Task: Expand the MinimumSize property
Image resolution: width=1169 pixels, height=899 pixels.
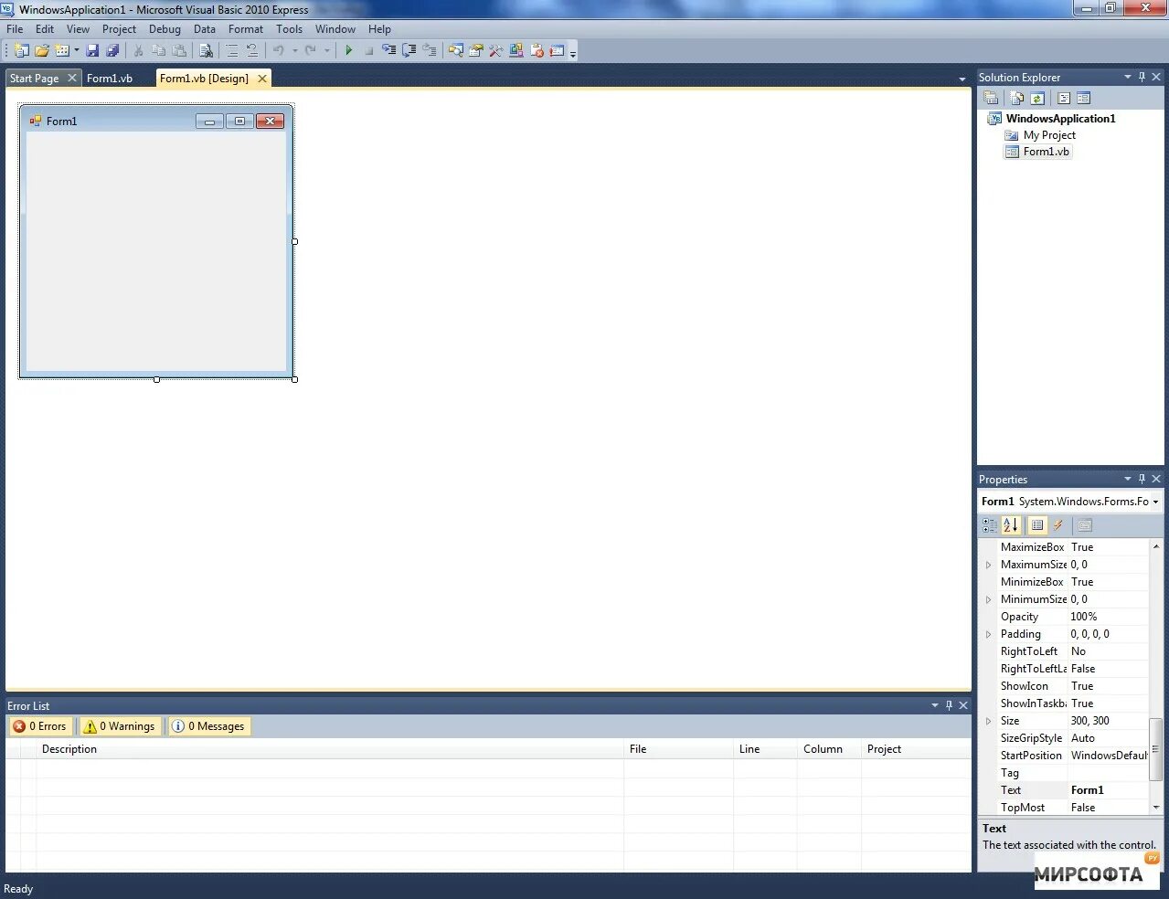Action: point(988,599)
